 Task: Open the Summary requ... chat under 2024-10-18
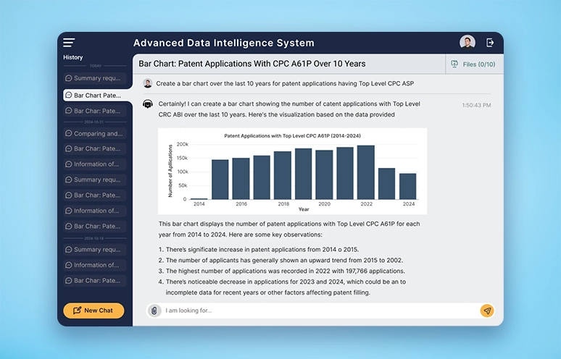[94, 249]
